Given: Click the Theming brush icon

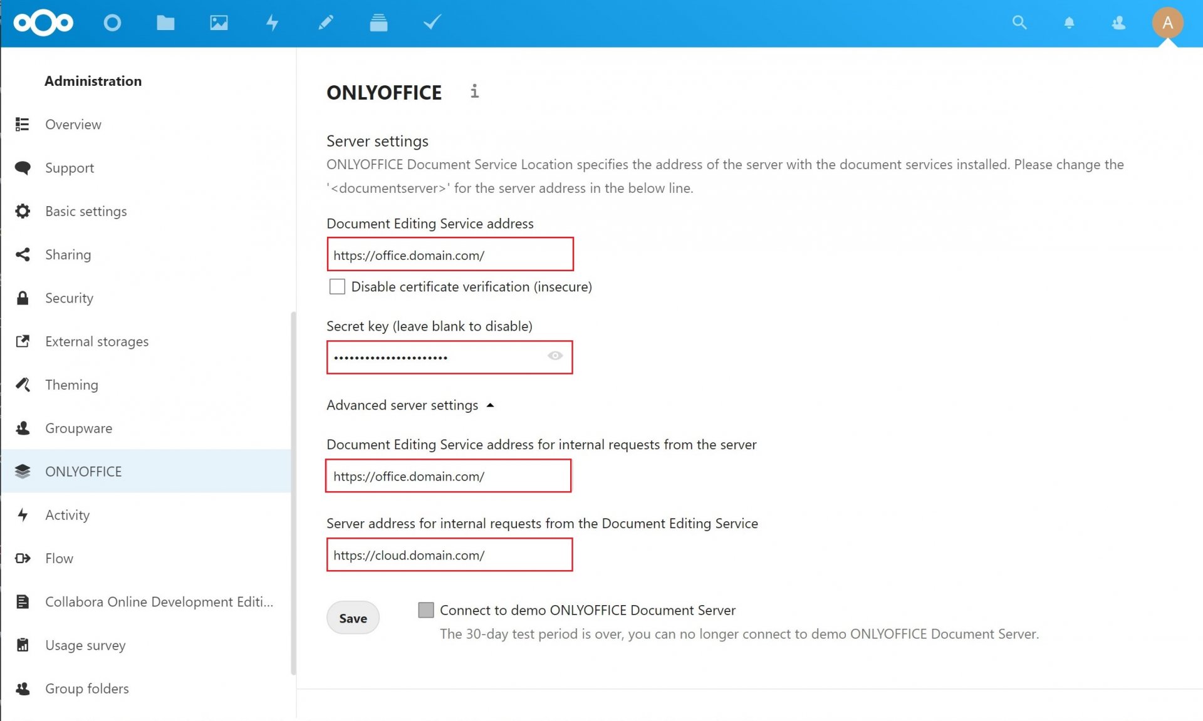Looking at the screenshot, I should pyautogui.click(x=23, y=384).
